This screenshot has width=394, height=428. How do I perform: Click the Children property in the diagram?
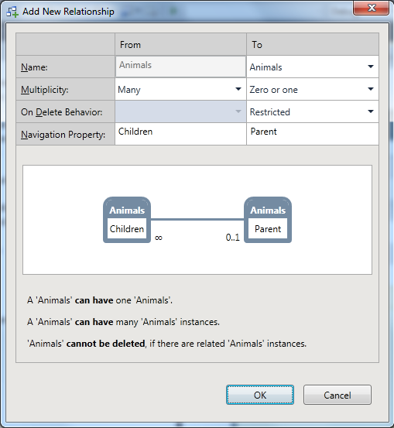127,229
